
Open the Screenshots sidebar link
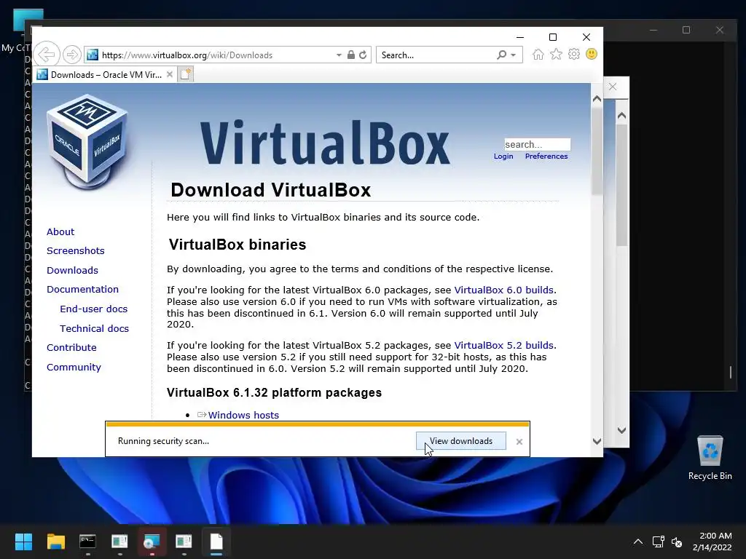click(x=75, y=250)
